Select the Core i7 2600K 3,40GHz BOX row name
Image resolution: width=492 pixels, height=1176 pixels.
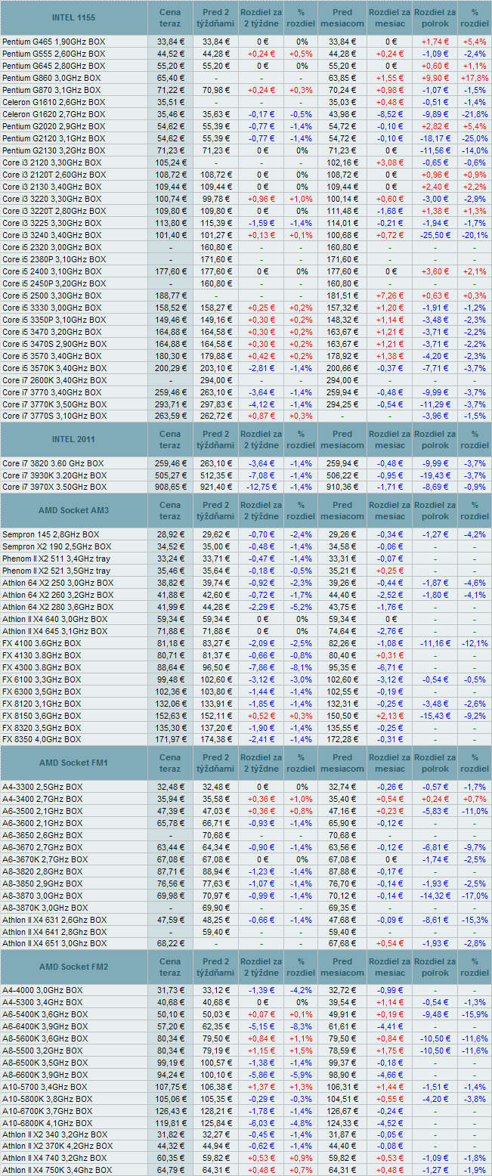click(54, 380)
